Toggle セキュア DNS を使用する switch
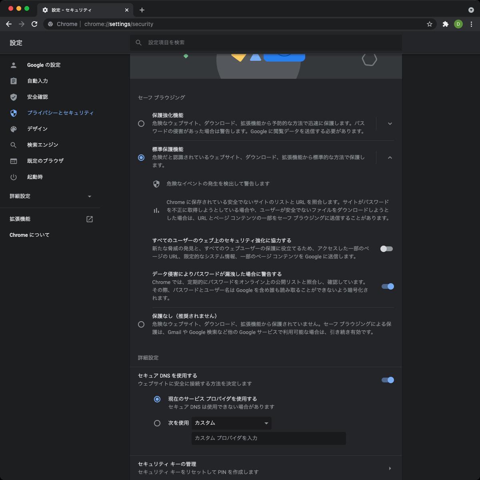The width and height of the screenshot is (480, 480). (388, 380)
